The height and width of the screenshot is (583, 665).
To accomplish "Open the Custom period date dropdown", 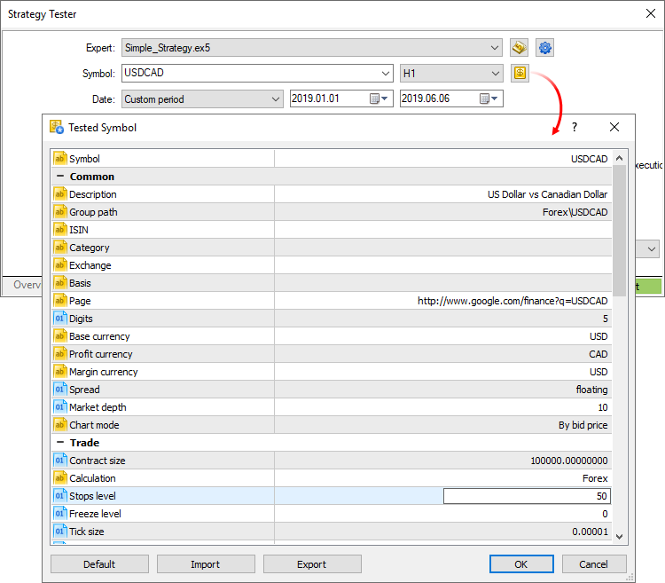I will click(275, 99).
